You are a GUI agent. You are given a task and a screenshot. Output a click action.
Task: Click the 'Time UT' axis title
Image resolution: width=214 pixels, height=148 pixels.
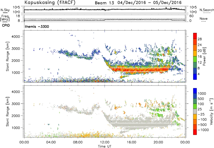pos(105,146)
